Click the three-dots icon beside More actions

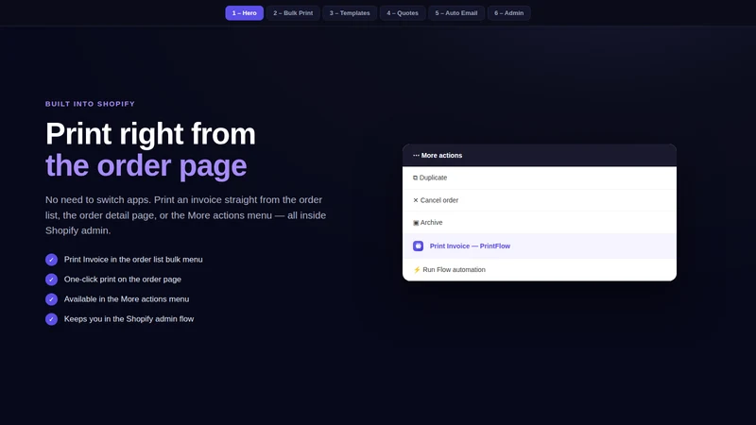point(416,155)
